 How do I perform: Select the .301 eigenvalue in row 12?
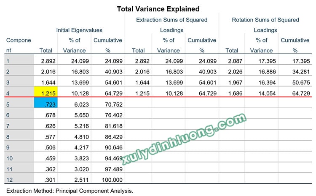(50, 180)
